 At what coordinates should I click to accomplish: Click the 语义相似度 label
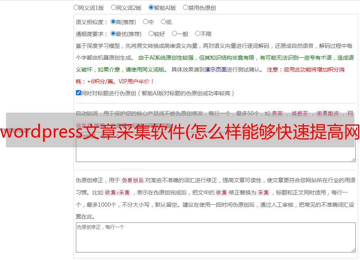(92, 22)
